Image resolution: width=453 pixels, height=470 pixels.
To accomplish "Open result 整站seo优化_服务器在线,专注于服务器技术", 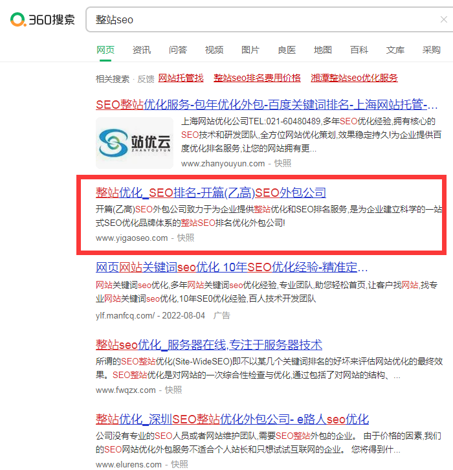I will (209, 344).
